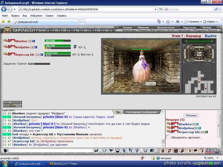Expand the Print button dropdown arrow

182,22
